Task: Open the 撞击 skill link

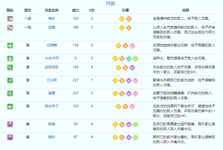Action: [52, 18]
